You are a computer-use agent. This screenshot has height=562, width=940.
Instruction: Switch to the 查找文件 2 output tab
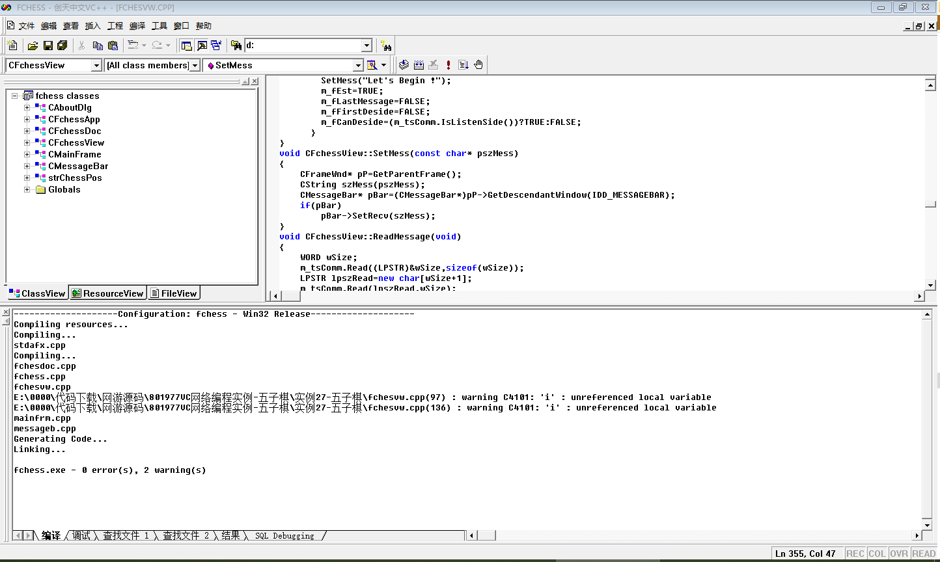(x=186, y=535)
